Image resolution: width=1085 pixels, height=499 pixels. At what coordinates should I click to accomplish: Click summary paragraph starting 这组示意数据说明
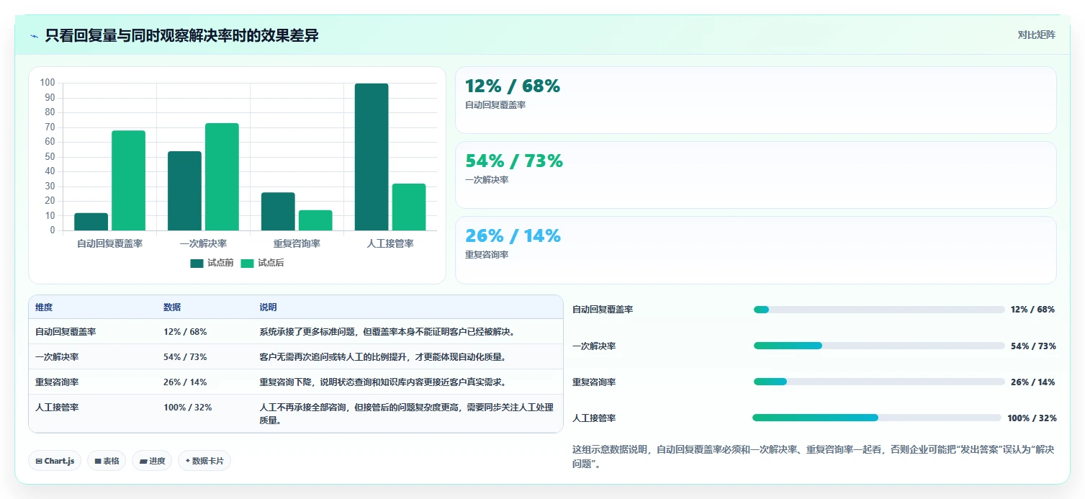[x=814, y=457]
